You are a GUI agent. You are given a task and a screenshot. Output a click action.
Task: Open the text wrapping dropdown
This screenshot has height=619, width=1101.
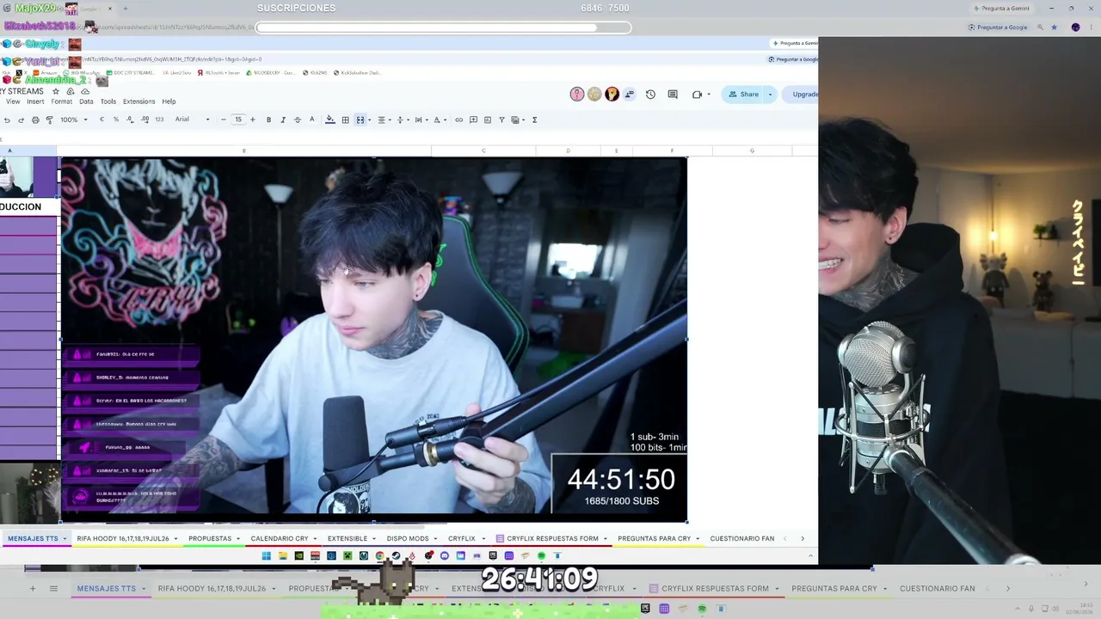(420, 120)
